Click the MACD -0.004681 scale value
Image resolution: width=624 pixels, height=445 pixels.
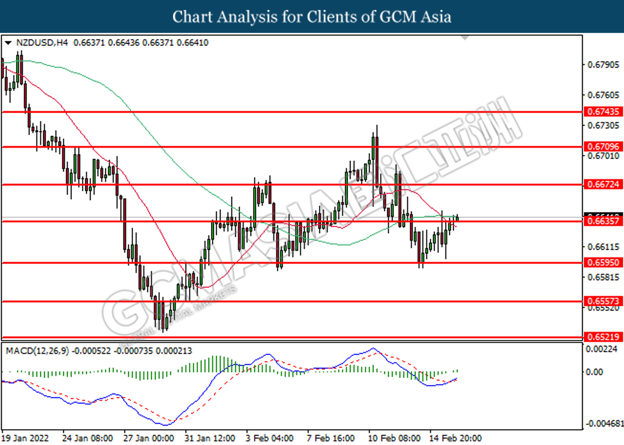point(604,424)
